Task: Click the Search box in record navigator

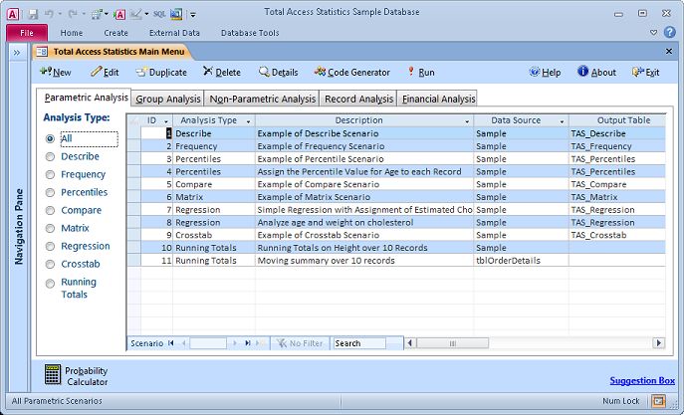Action: pos(359,343)
